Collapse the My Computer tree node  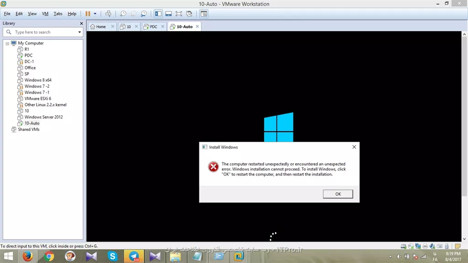[7, 43]
